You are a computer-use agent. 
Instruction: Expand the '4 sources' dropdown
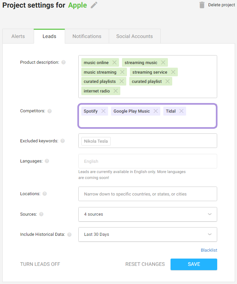pyautogui.click(x=148, y=214)
